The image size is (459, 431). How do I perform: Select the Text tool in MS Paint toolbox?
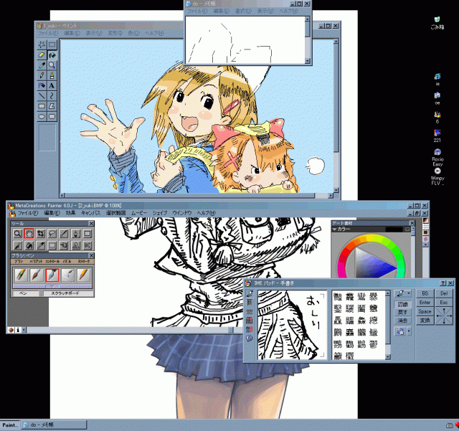[52, 85]
